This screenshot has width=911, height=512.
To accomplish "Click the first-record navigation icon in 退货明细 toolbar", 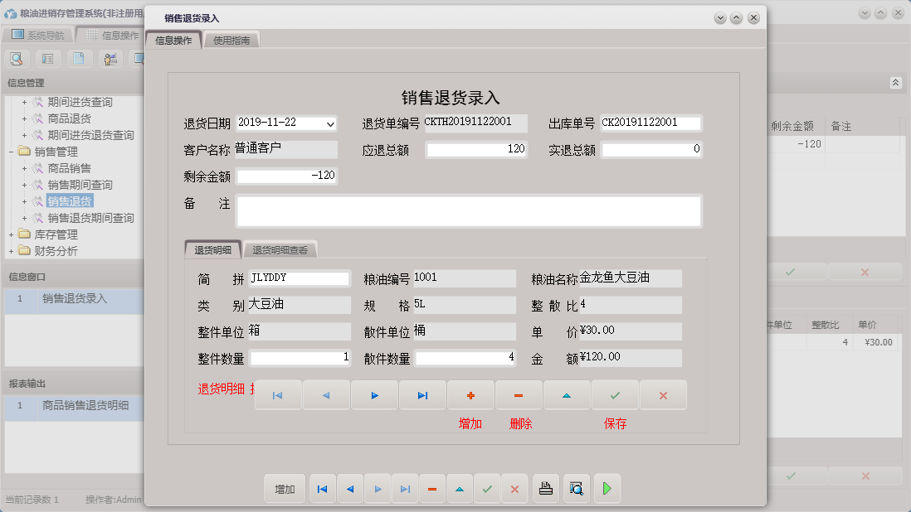I will click(x=279, y=395).
